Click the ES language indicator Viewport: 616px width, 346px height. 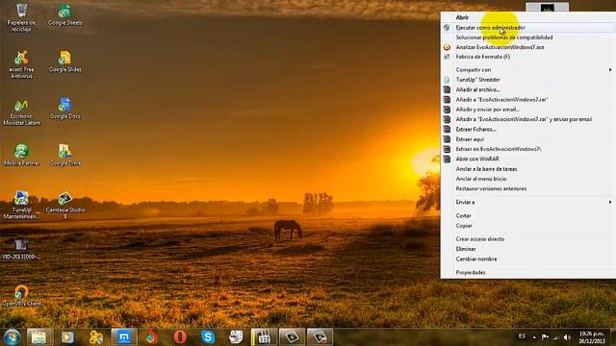(522, 336)
